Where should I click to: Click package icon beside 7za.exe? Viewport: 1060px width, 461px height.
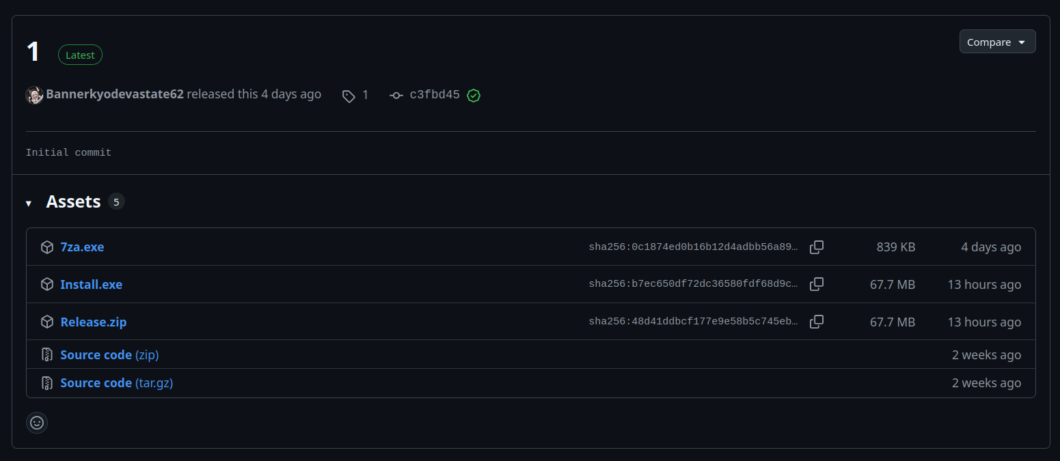47,247
